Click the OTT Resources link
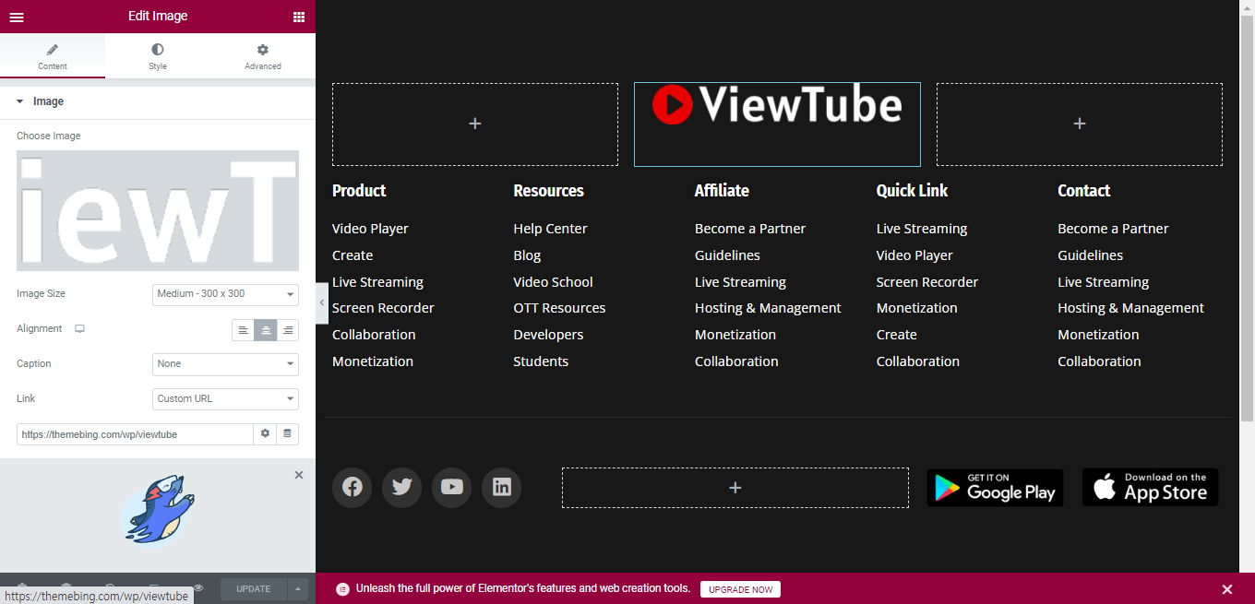Viewport: 1255px width, 604px height. tap(560, 308)
